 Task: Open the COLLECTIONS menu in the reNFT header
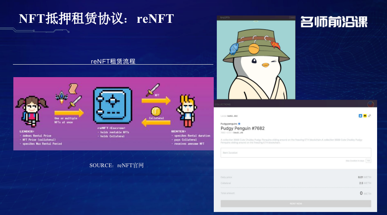(223, 104)
